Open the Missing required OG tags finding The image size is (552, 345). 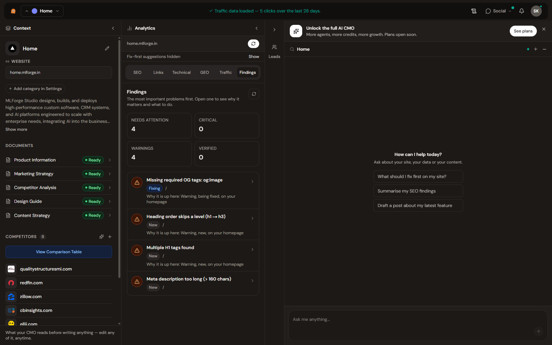(x=193, y=190)
